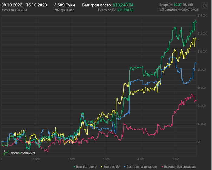Click the 5 000 hands axis marker
This screenshot has height=170, width=212.
tap(176, 159)
